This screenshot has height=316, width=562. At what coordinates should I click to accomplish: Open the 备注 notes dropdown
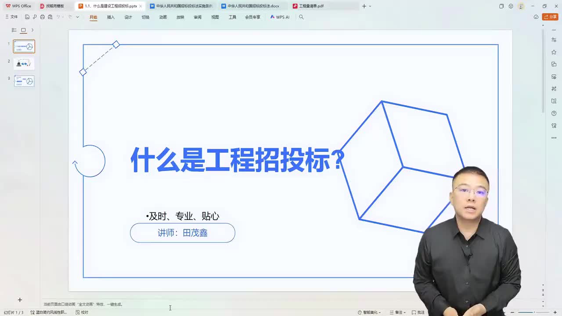(398, 312)
